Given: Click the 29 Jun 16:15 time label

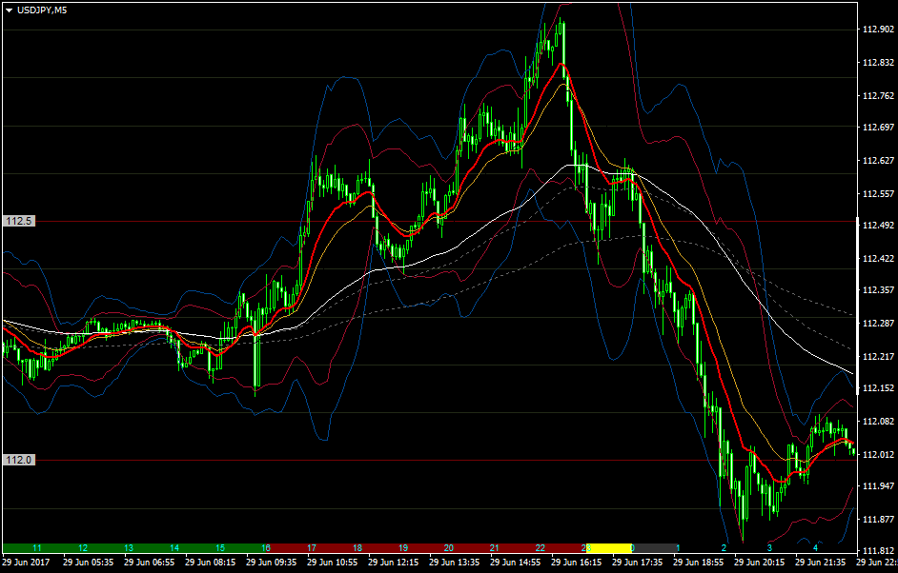Looking at the screenshot, I should 578,563.
